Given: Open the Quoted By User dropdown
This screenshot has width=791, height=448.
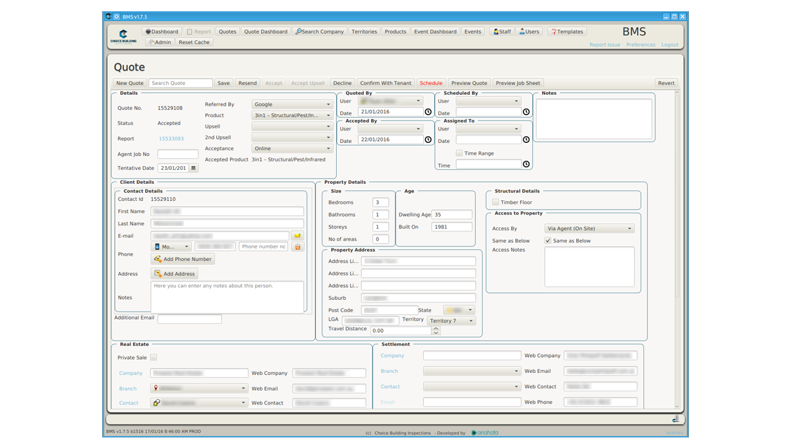Looking at the screenshot, I should (x=390, y=101).
